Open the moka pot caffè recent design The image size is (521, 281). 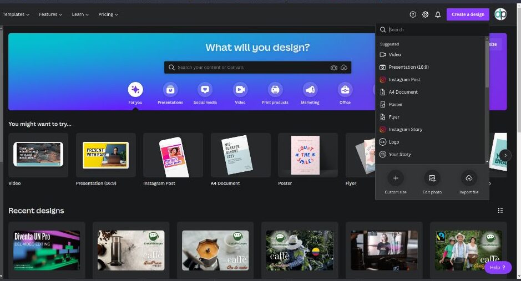coord(215,250)
